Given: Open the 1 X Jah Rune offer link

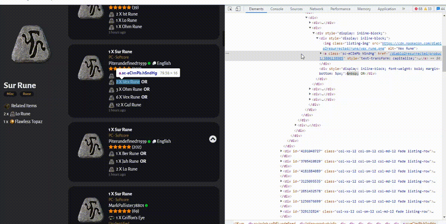Looking at the screenshot, I should coord(127,161).
